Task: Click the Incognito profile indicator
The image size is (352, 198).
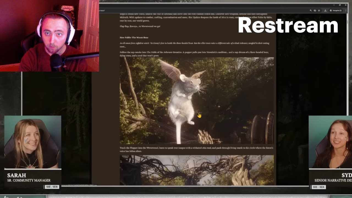Action: coord(336,10)
